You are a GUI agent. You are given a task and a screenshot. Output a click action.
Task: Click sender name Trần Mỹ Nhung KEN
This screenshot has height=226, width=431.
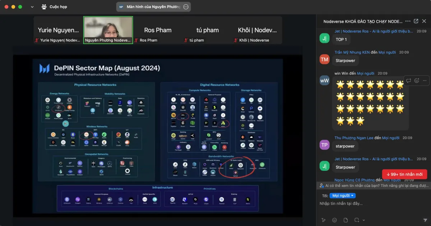pyautogui.click(x=352, y=52)
